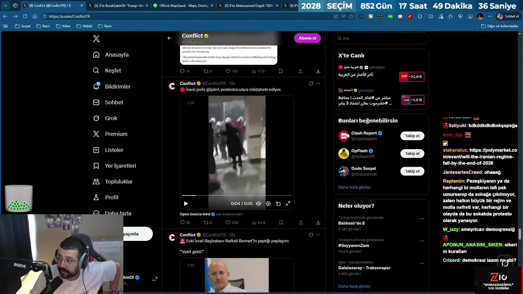Image resolution: width=523 pixels, height=294 pixels.
Task: Expand the protest video to fullscreen
Action: (x=288, y=203)
